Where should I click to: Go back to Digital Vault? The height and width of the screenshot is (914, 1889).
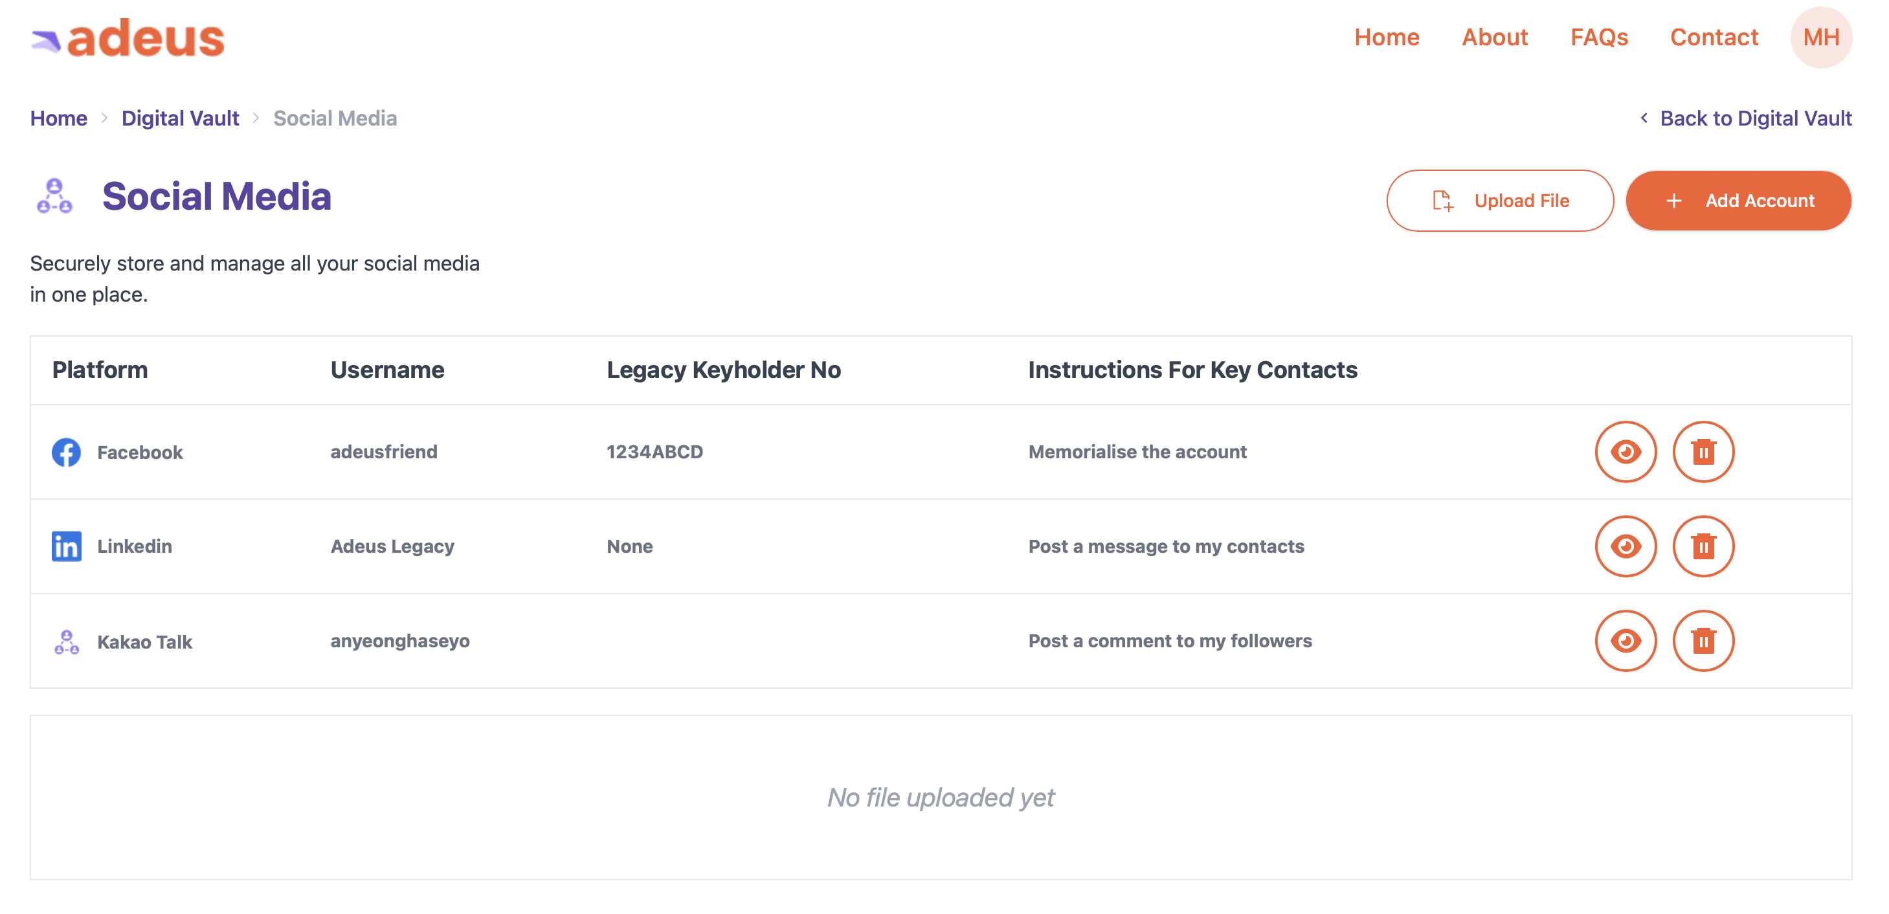(1746, 118)
